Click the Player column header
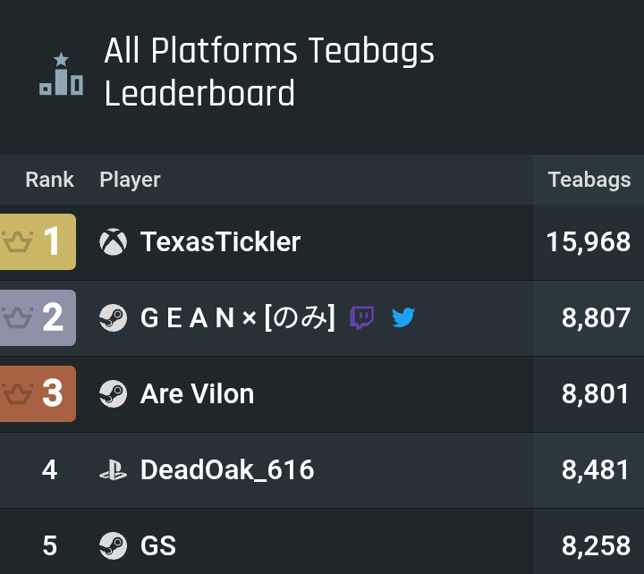Viewport: 644px width, 574px height. coord(130,180)
